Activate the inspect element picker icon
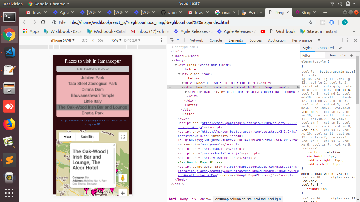This screenshot has height=202, width=360. tap(172, 40)
